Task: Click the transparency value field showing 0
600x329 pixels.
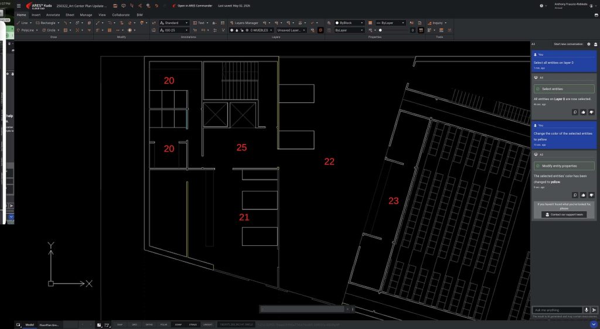Action: [x=412, y=30]
